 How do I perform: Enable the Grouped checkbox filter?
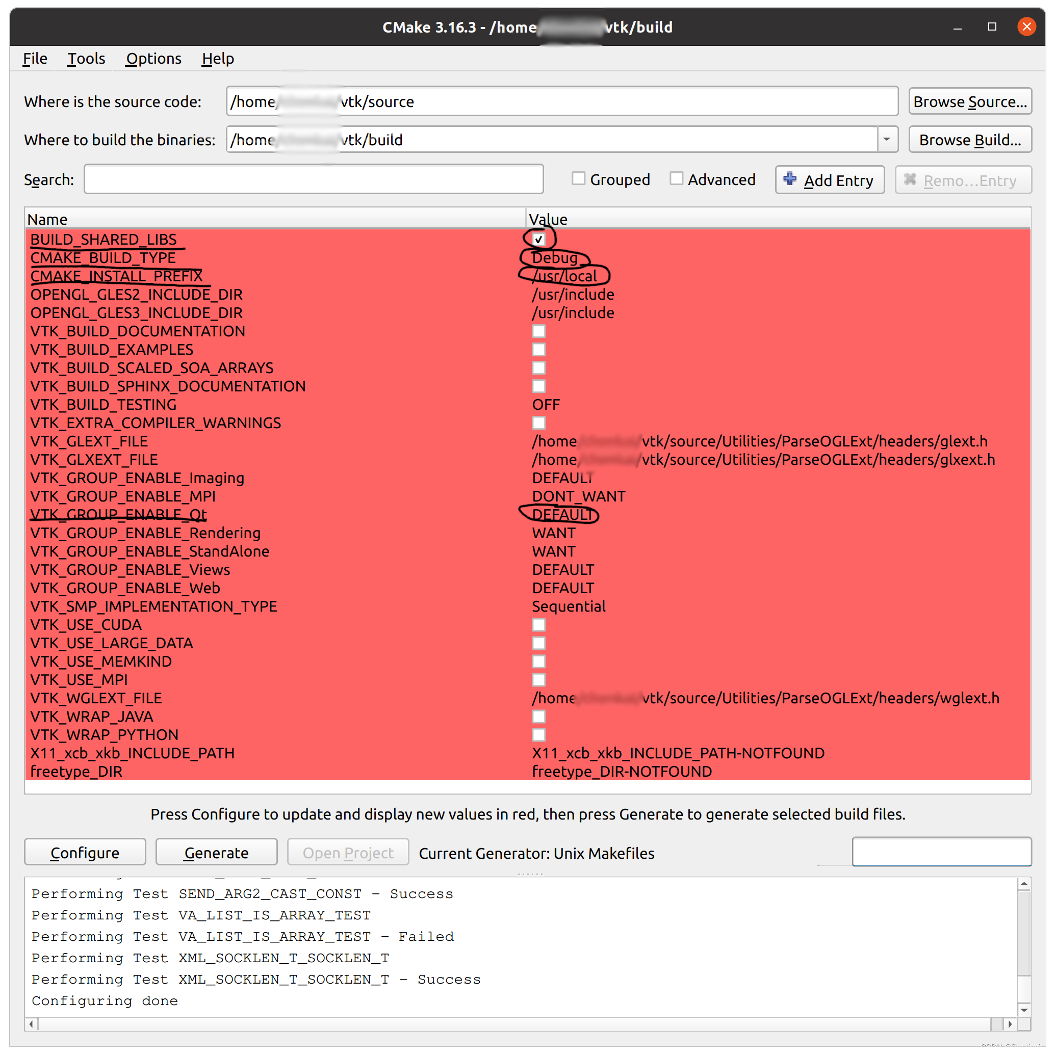pyautogui.click(x=578, y=180)
